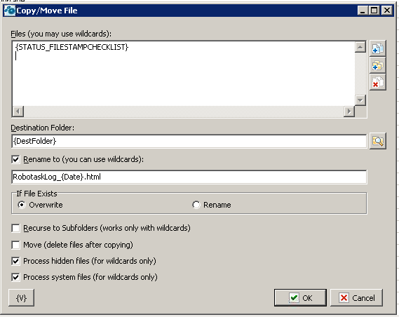Screen dimensions: 399x317
Task: Click the remove file icon with red X
Action: [378, 82]
